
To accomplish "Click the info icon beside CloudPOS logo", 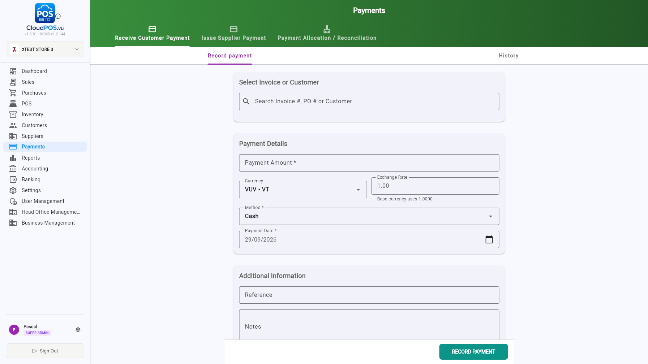I will click(x=58, y=16).
